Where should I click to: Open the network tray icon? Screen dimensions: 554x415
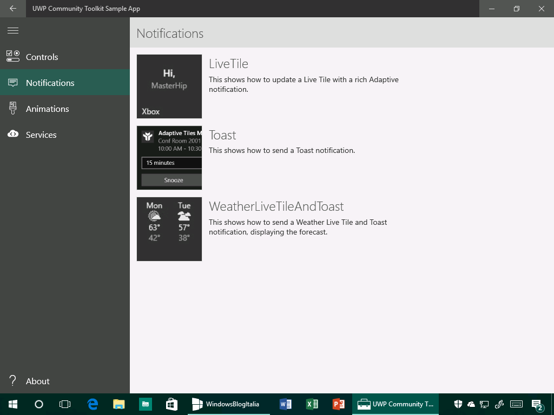(x=484, y=404)
